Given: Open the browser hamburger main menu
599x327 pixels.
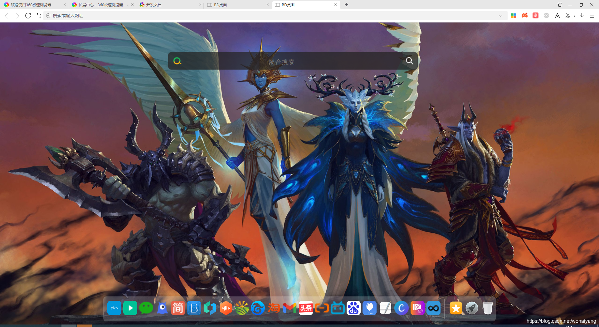Looking at the screenshot, I should coord(592,16).
